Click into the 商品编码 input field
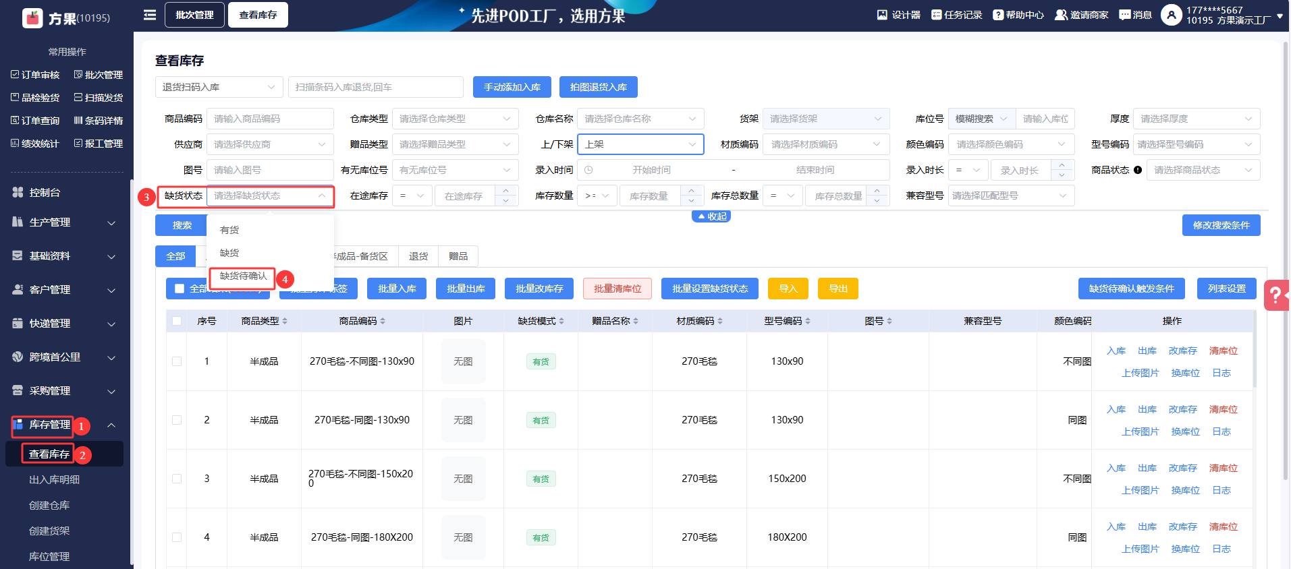The image size is (1291, 569). coord(270,119)
